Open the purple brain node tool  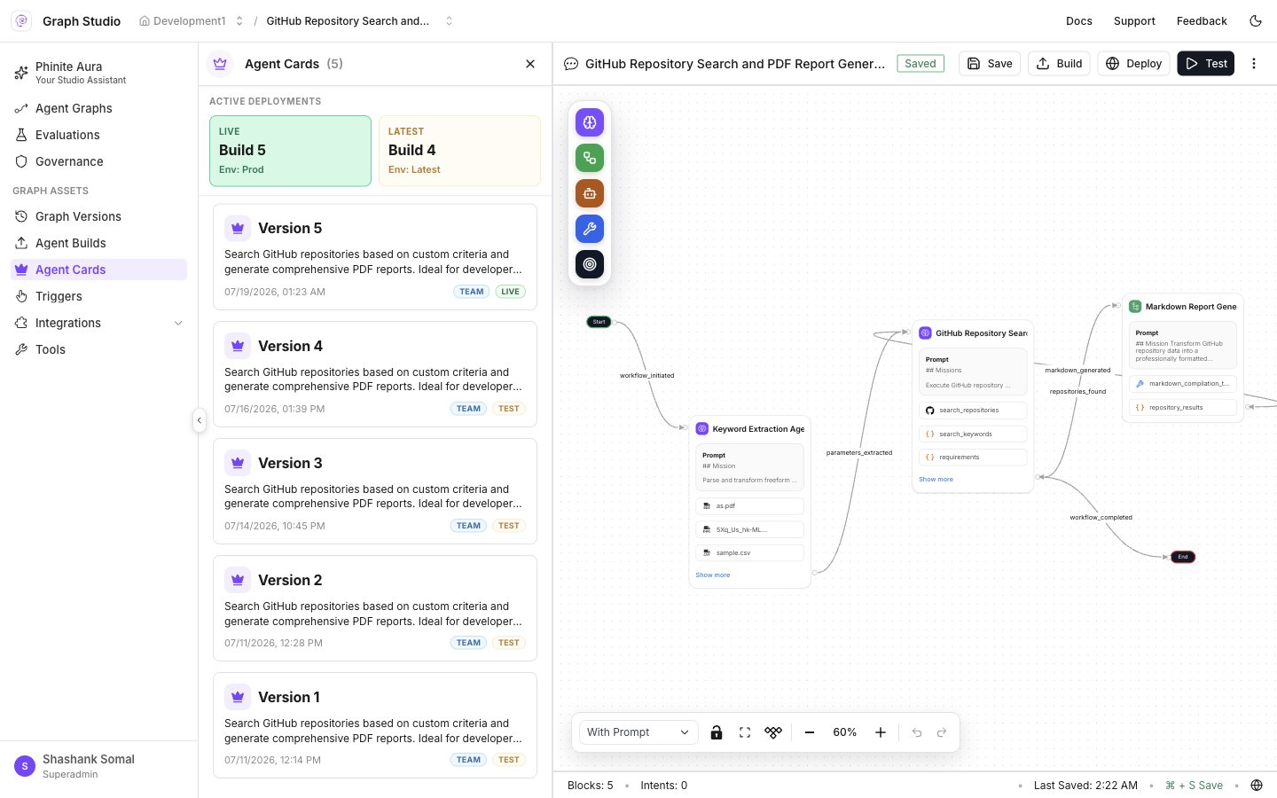(590, 122)
